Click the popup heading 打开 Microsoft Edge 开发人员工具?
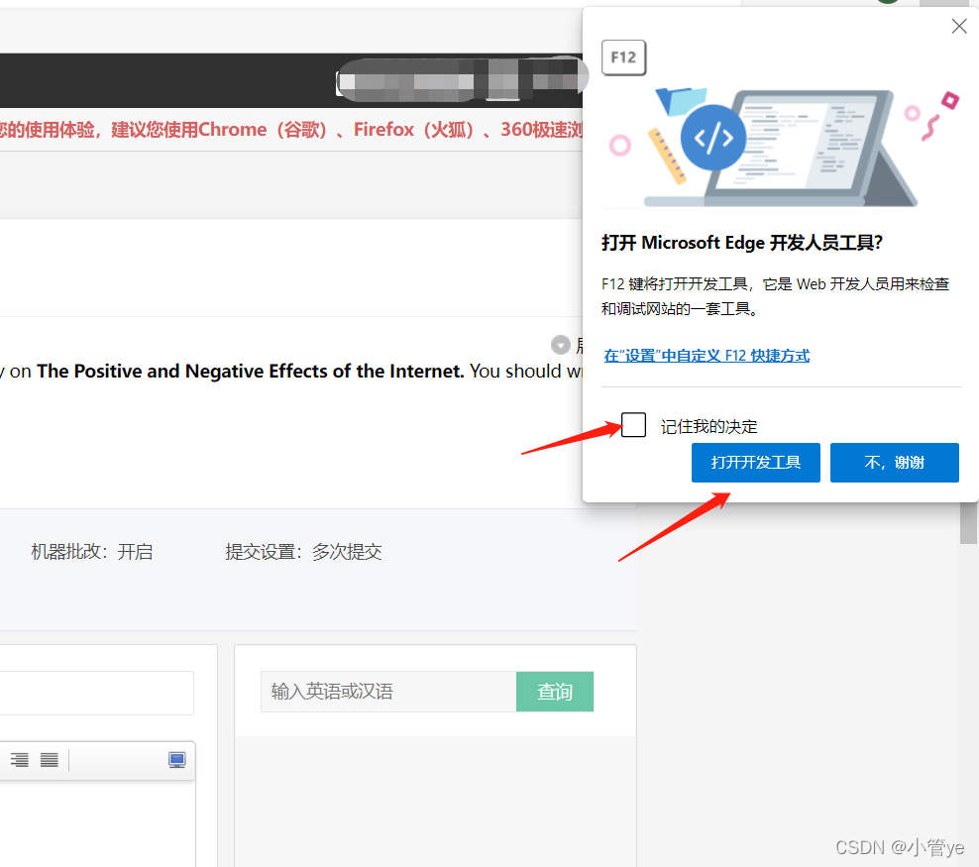This screenshot has height=867, width=979. (742, 242)
